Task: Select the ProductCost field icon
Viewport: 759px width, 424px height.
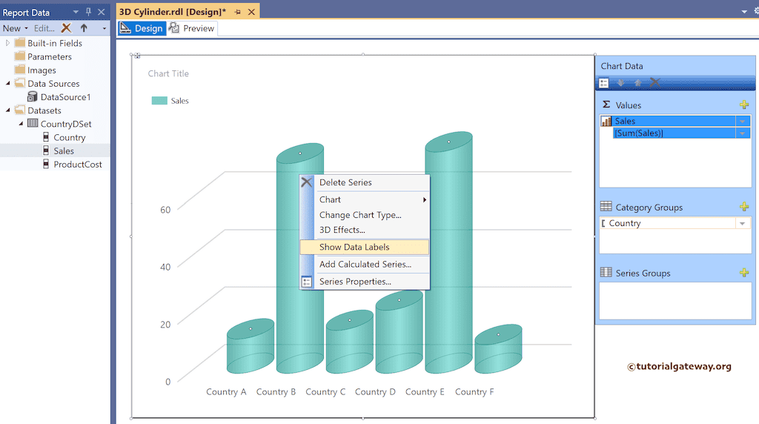Action: click(x=46, y=164)
